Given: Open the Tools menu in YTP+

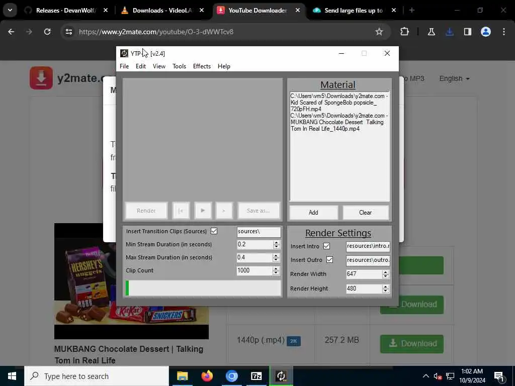Looking at the screenshot, I should pos(180,66).
